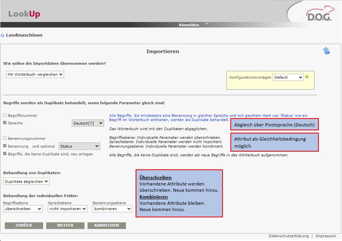Screen dimensions: 342x241
Task: Open the Datenschutzerklärung link
Action: click(x=289, y=236)
